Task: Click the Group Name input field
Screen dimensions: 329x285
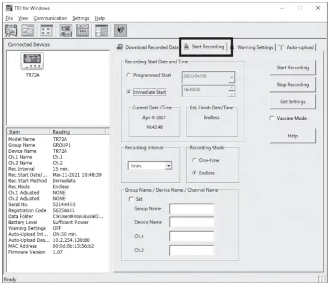Action: click(192, 209)
